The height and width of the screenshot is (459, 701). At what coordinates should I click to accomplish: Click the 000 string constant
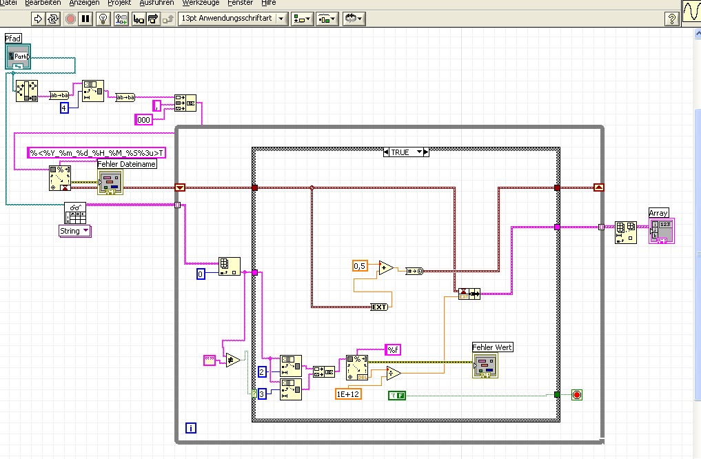pyautogui.click(x=143, y=120)
